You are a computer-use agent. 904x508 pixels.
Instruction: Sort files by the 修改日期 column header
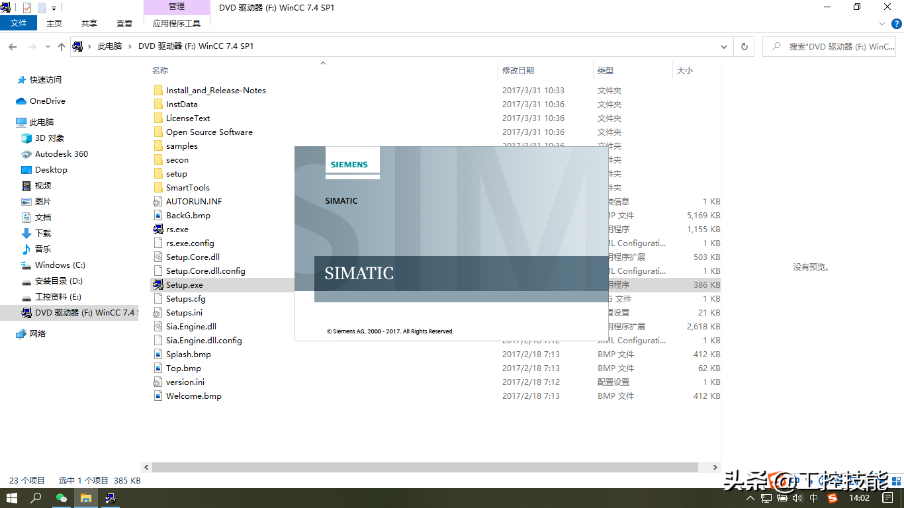click(518, 70)
